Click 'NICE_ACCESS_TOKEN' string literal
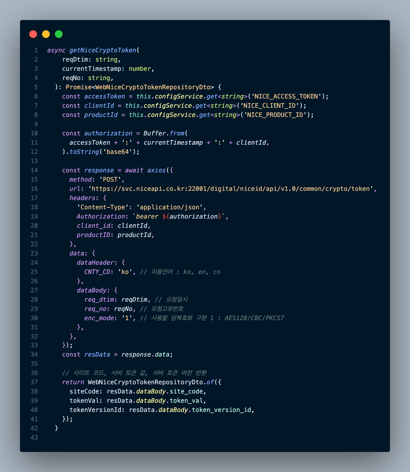This screenshot has height=472, width=410. 286,96
